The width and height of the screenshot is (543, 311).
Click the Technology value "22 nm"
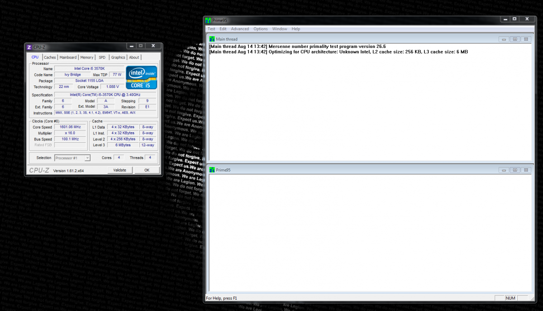(64, 86)
